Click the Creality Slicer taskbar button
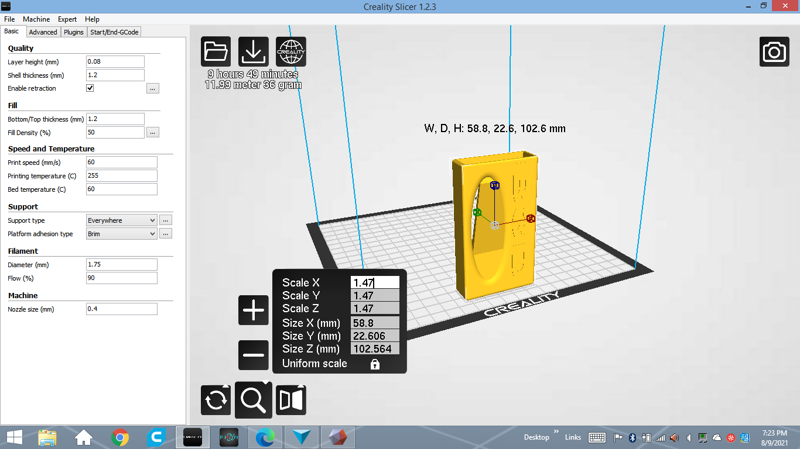This screenshot has height=449, width=800. pos(193,437)
